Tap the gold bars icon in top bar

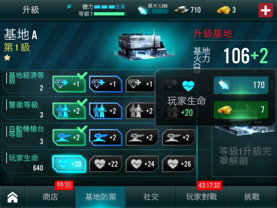click(x=223, y=10)
